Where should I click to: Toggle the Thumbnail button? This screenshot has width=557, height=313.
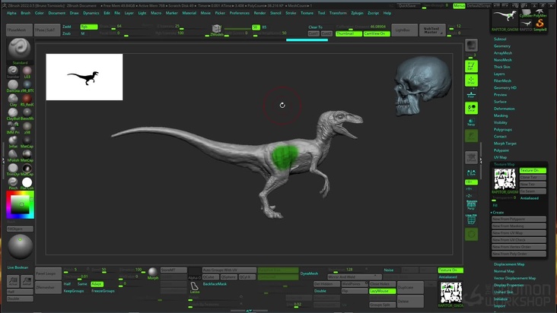pos(349,33)
